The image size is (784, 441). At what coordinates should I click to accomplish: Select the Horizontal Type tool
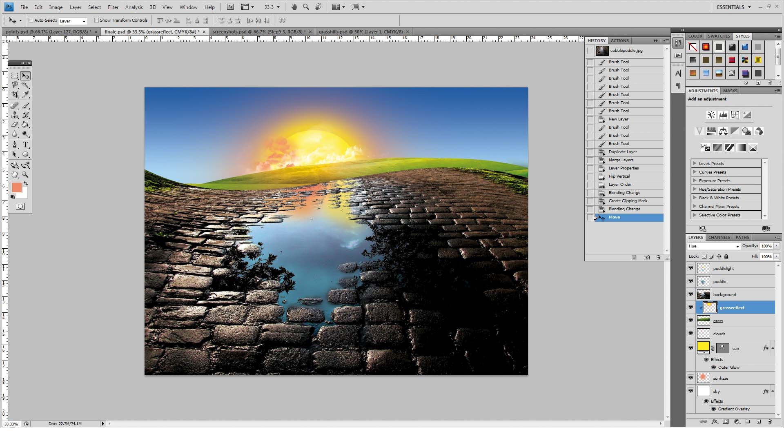pyautogui.click(x=25, y=145)
